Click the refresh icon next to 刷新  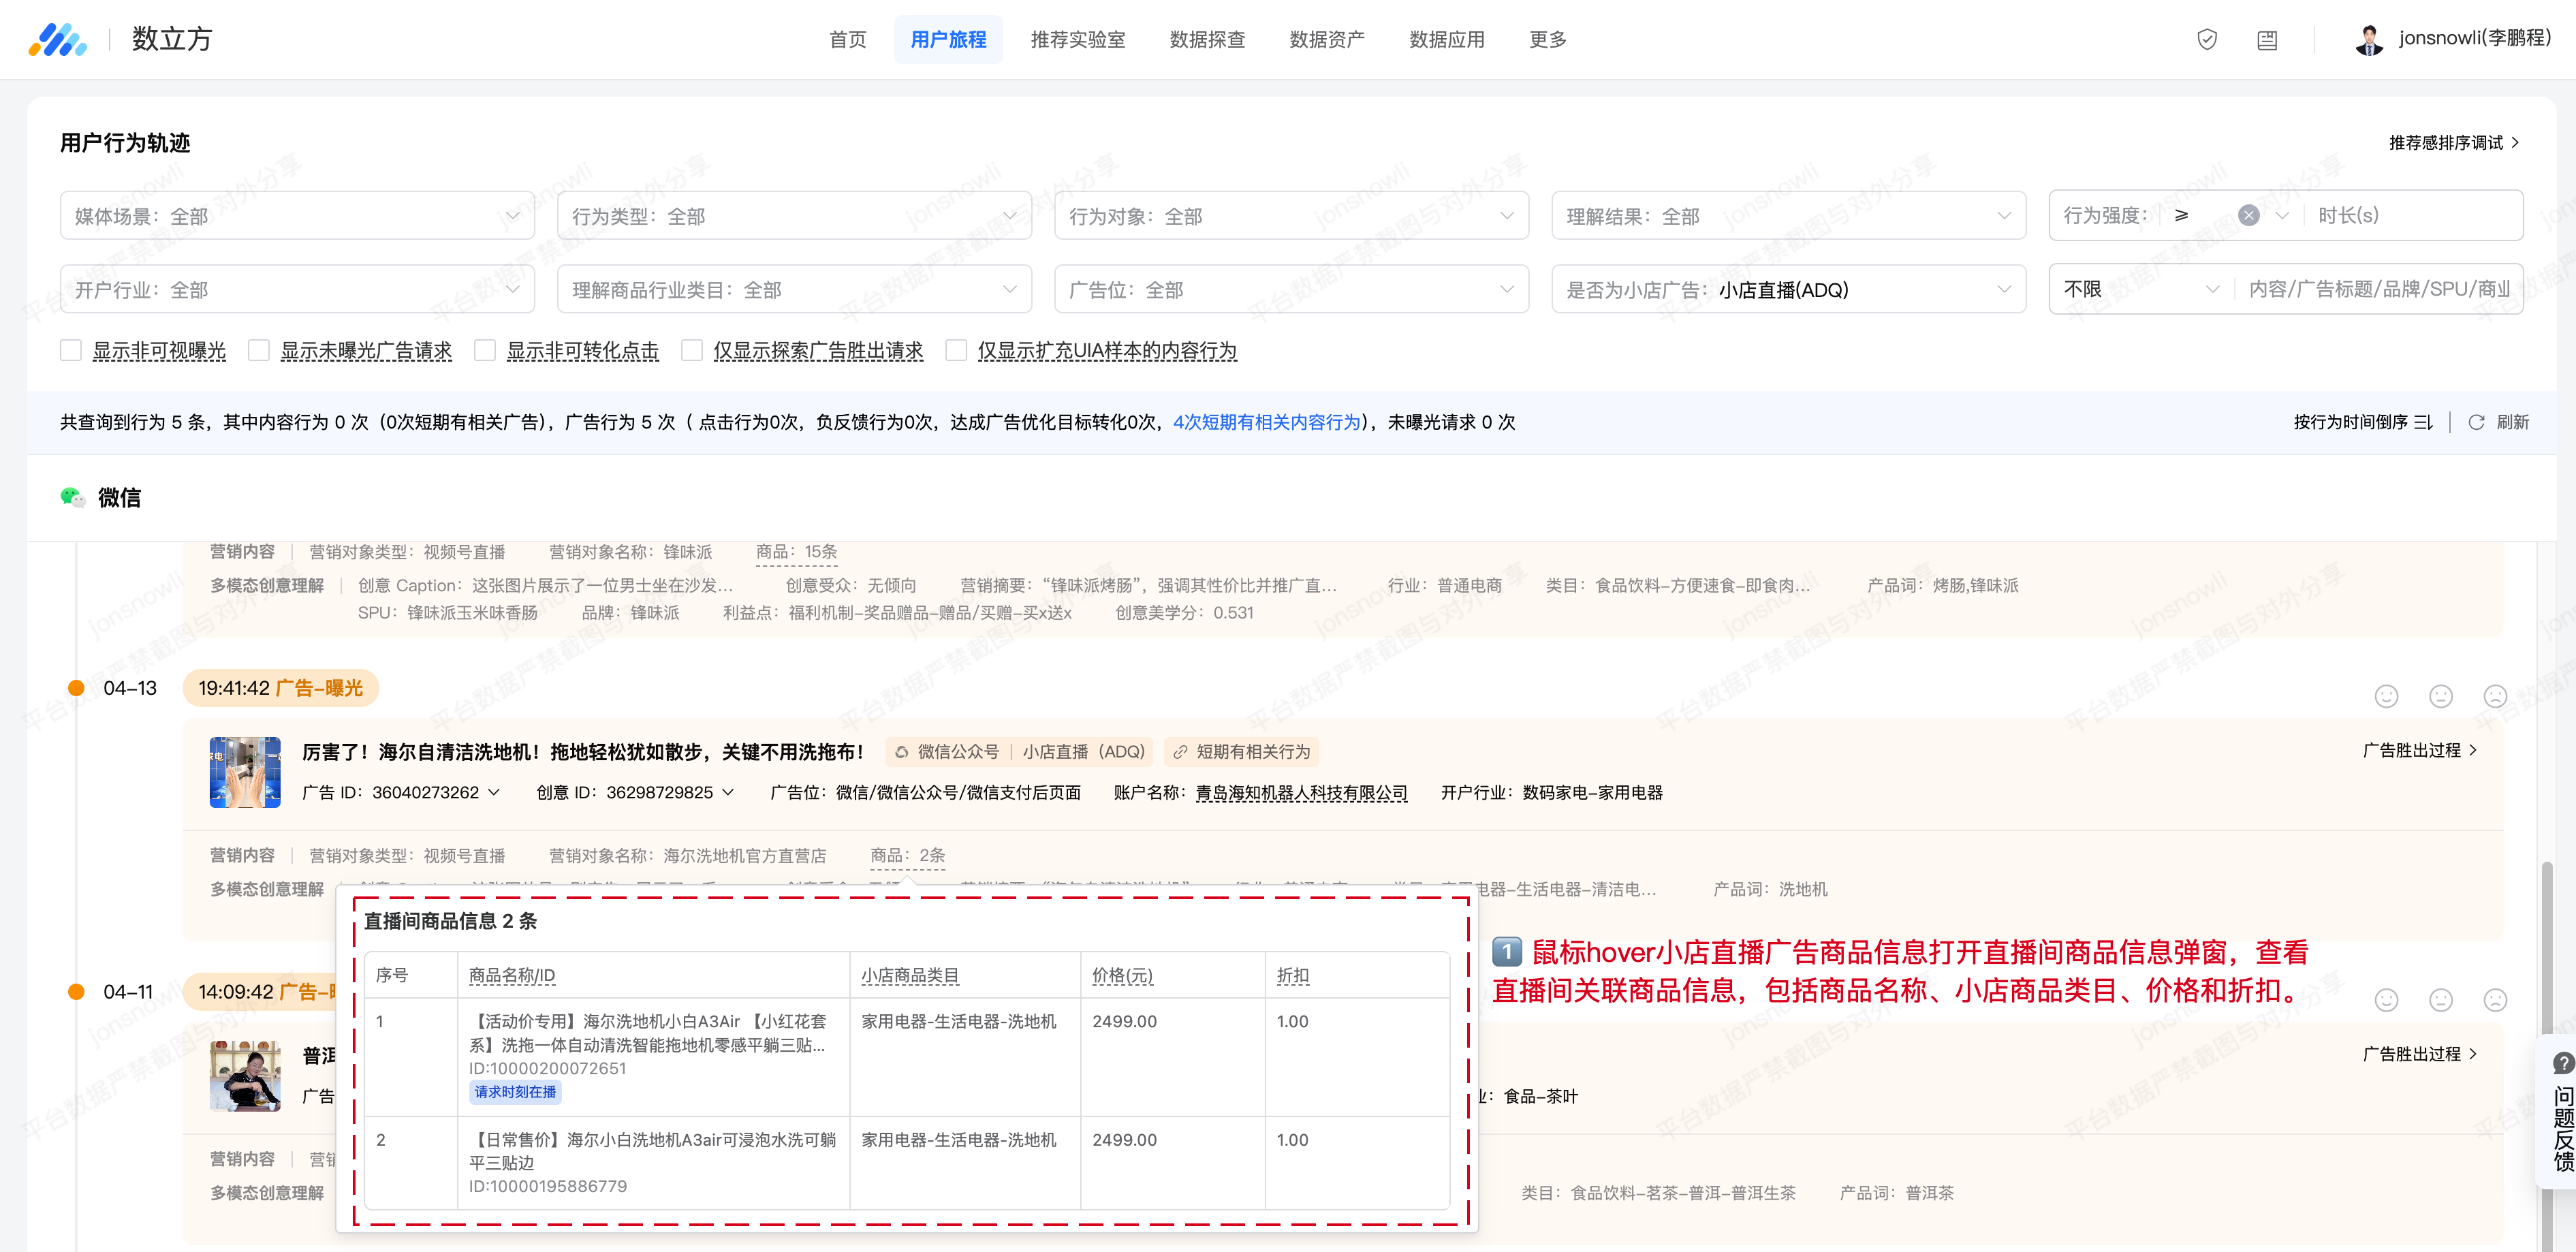[x=2476, y=422]
